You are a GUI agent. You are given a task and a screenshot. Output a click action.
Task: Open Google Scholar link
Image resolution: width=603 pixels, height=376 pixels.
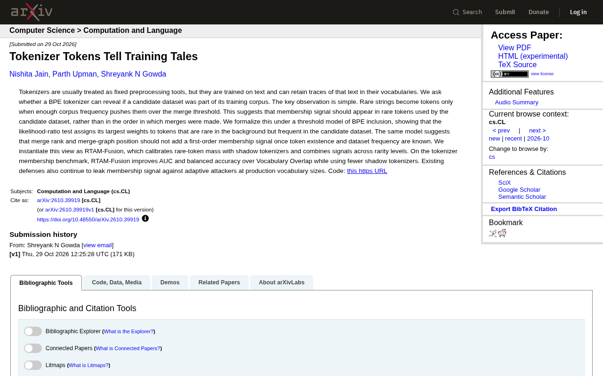pyautogui.click(x=519, y=190)
